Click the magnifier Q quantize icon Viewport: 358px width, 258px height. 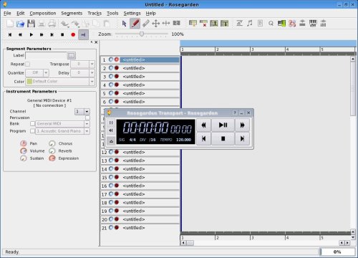click(x=271, y=24)
